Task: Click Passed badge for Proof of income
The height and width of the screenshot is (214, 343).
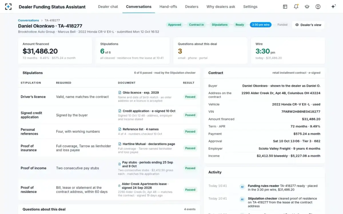Action: (190, 168)
